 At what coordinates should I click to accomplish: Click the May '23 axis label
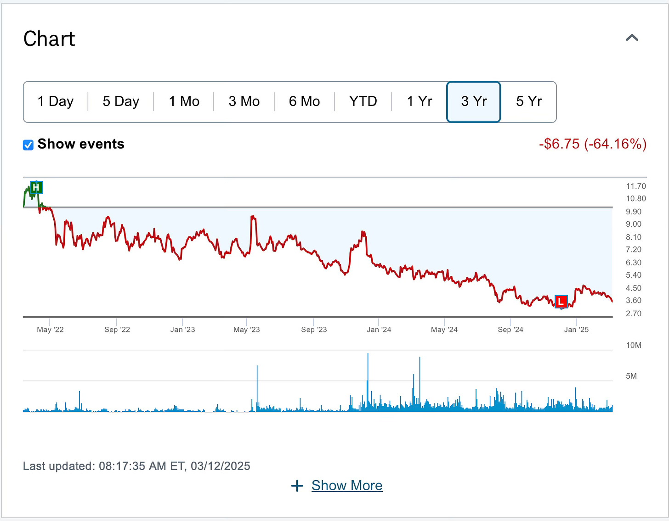[x=247, y=330]
